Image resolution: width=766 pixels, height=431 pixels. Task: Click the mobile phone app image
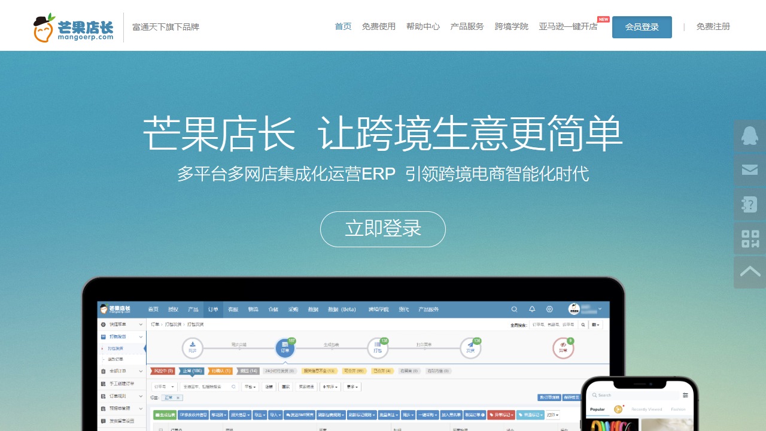click(640, 404)
